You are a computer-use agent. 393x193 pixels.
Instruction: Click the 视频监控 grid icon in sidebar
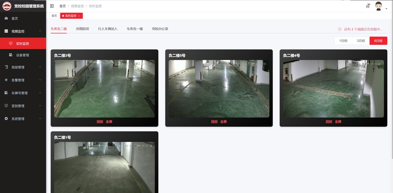[x=6, y=31]
